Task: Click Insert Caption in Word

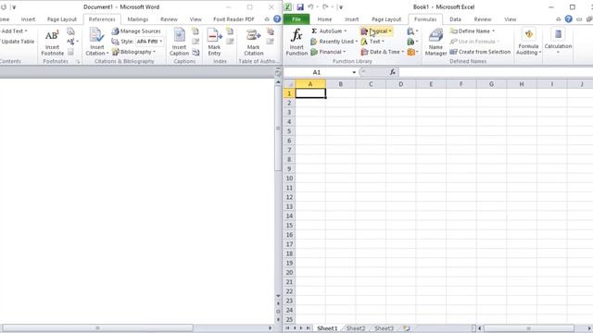Action: pyautogui.click(x=179, y=43)
